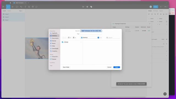The height and width of the screenshot is (99, 176).
Task: Select Documents in the sidebar
Action: click(x=54, y=38)
